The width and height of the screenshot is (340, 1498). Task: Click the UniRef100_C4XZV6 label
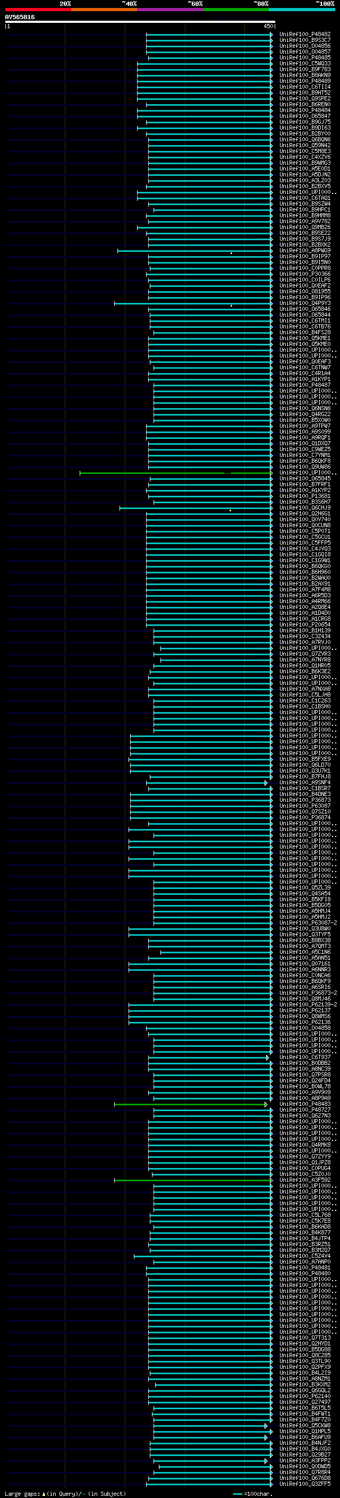click(305, 157)
